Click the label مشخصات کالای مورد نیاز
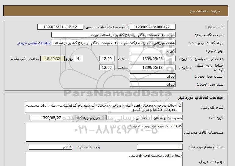 click(x=204, y=133)
